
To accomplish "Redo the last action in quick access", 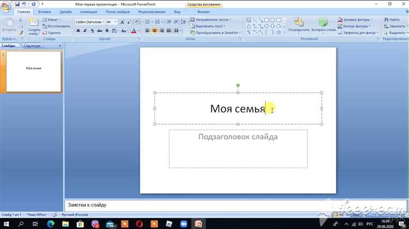I will 34,4.
